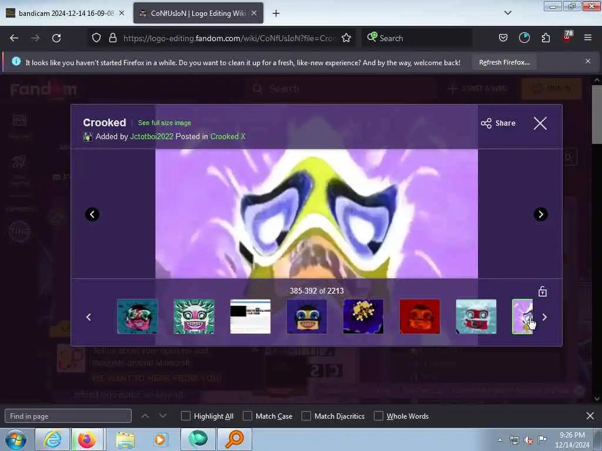Enable the Highlight All checkbox
602x451 pixels.
[185, 416]
